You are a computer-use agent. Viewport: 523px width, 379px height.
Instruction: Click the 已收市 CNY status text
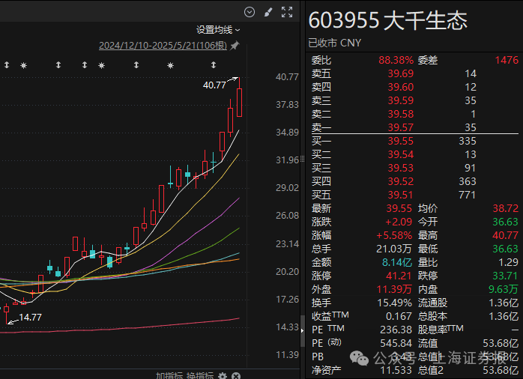coord(334,43)
